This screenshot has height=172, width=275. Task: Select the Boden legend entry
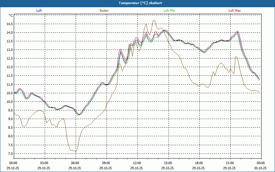coord(104,11)
